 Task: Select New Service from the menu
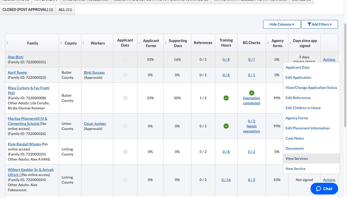[311, 169]
